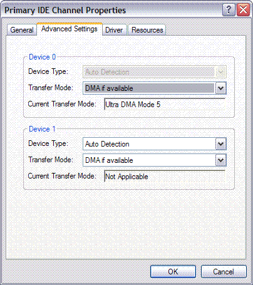Open the Driver tab
The height and width of the screenshot is (285, 253).
tap(114, 30)
